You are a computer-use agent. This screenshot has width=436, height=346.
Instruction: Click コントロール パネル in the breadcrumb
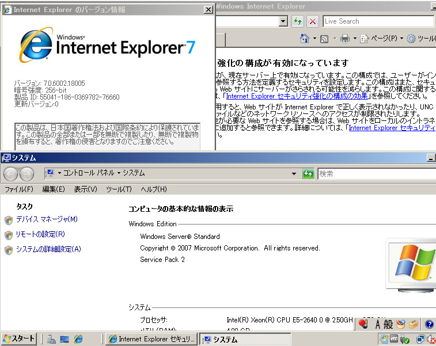(89, 173)
